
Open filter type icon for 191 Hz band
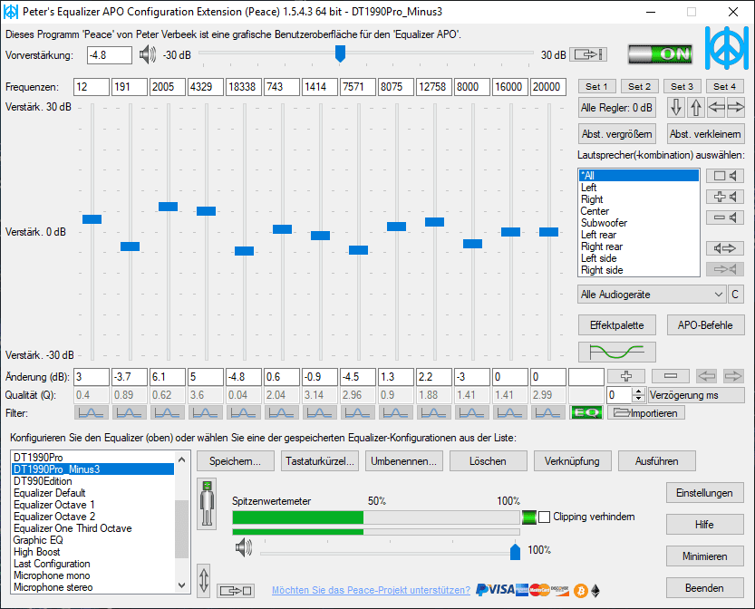point(129,412)
